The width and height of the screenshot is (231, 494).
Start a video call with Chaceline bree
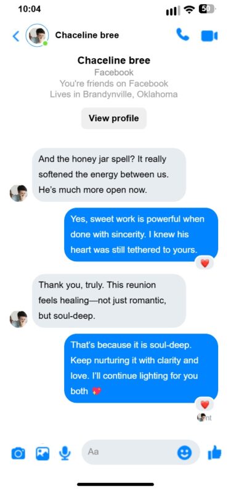coord(209,36)
